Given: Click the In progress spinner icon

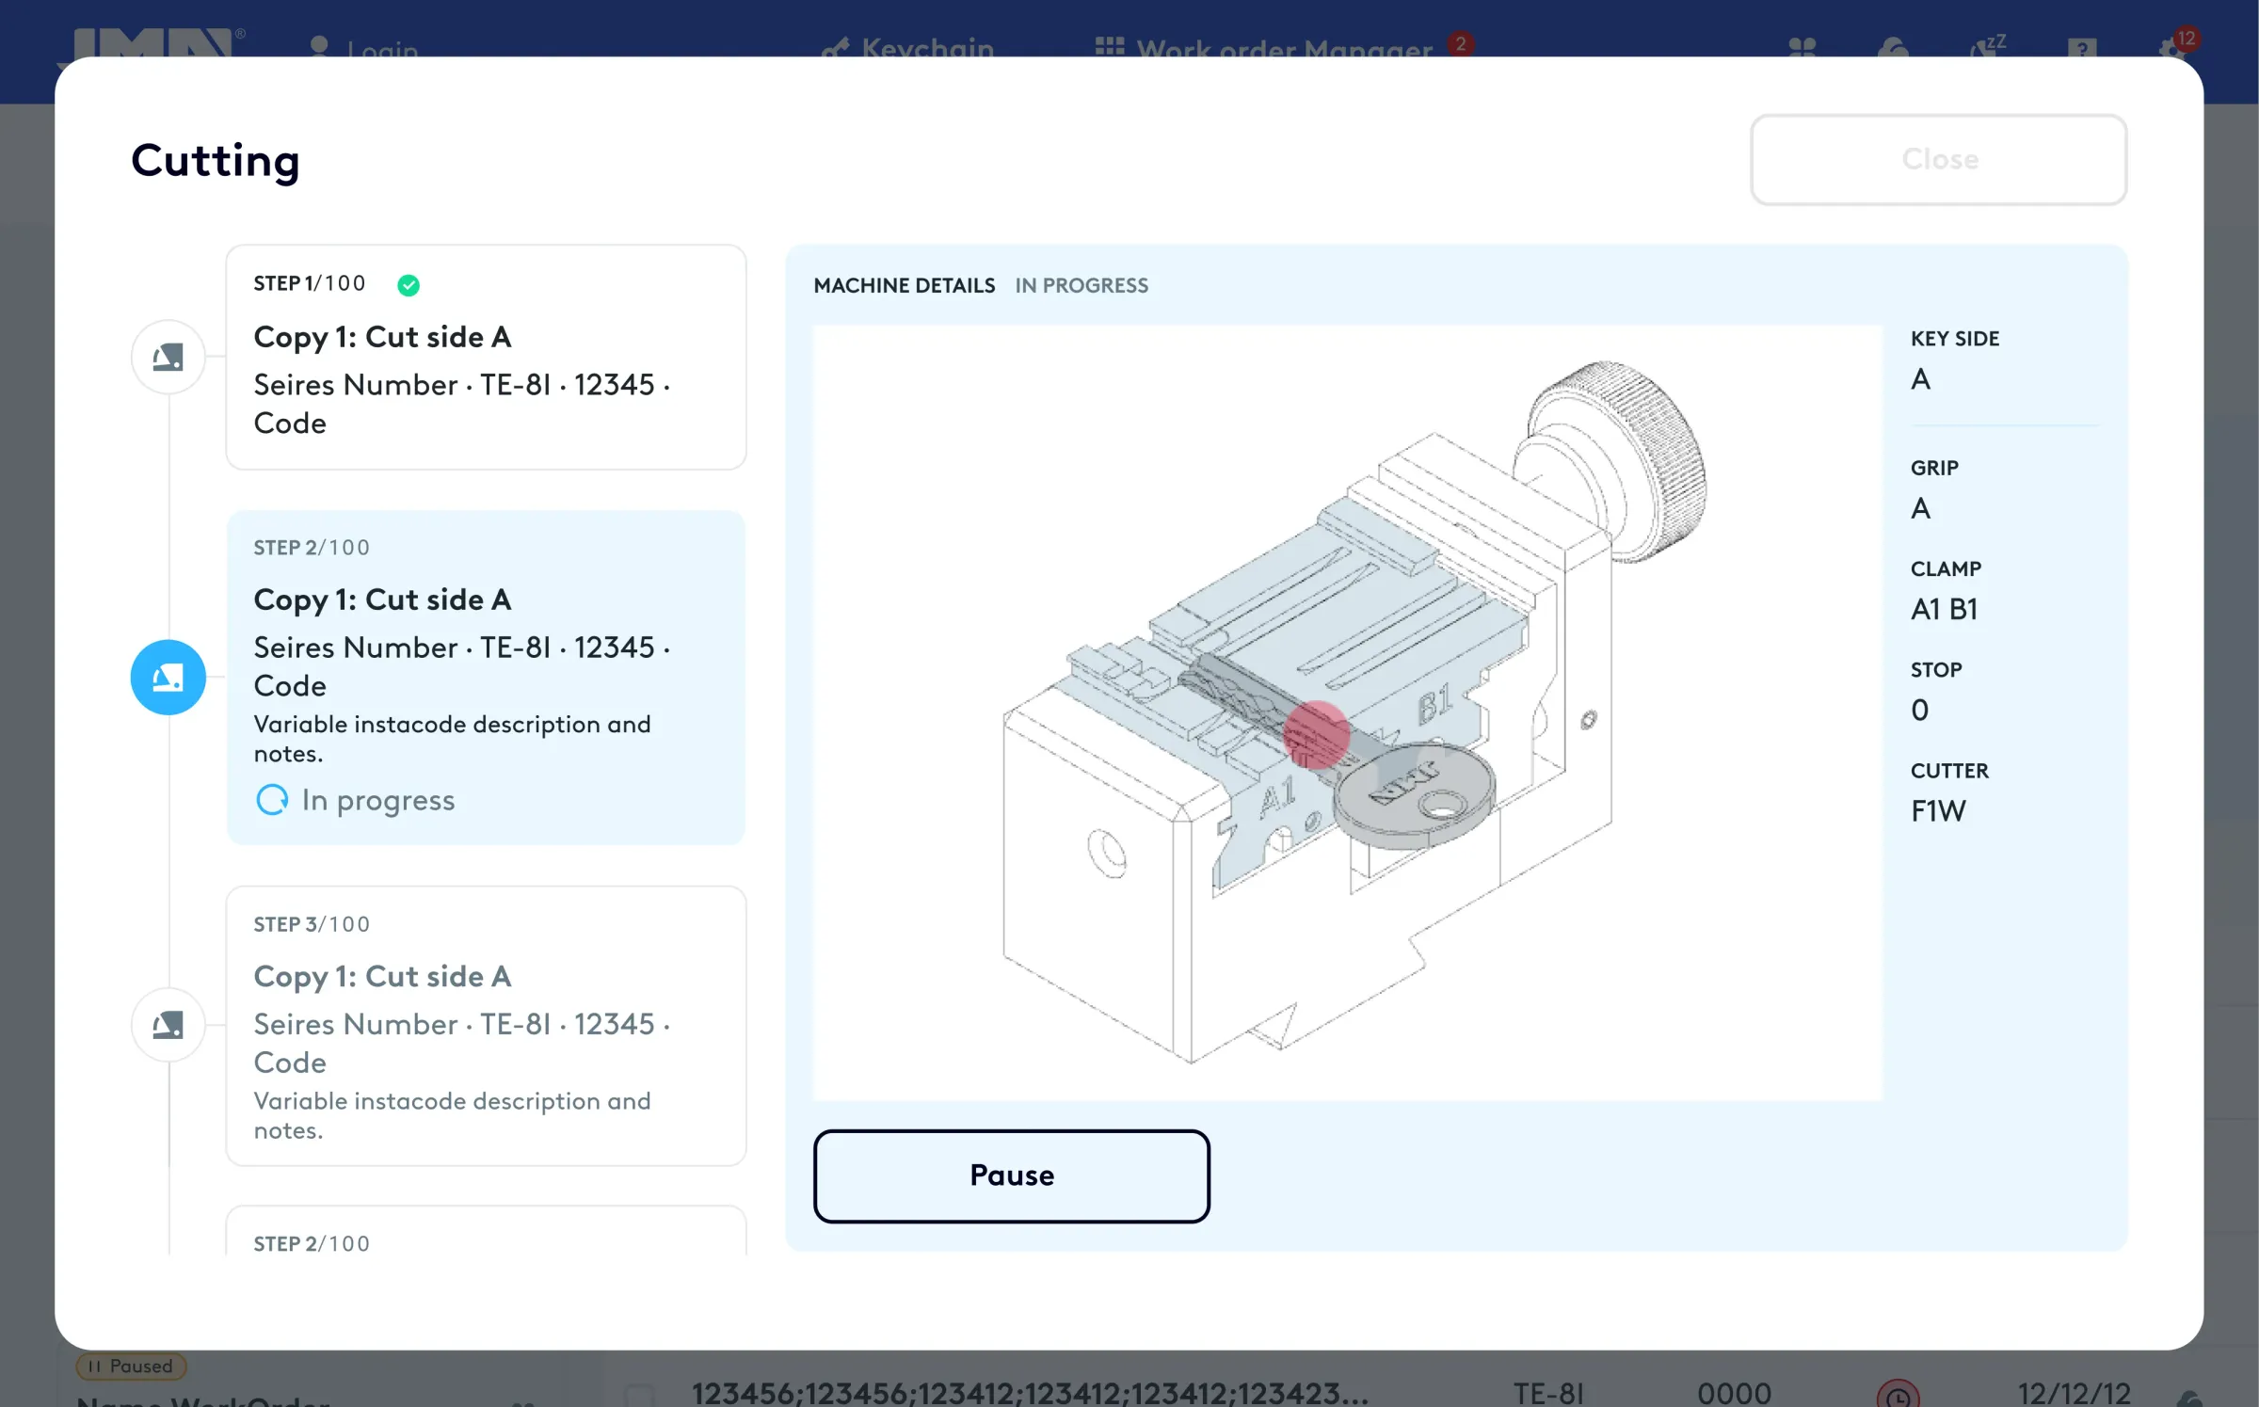Looking at the screenshot, I should coord(272,800).
